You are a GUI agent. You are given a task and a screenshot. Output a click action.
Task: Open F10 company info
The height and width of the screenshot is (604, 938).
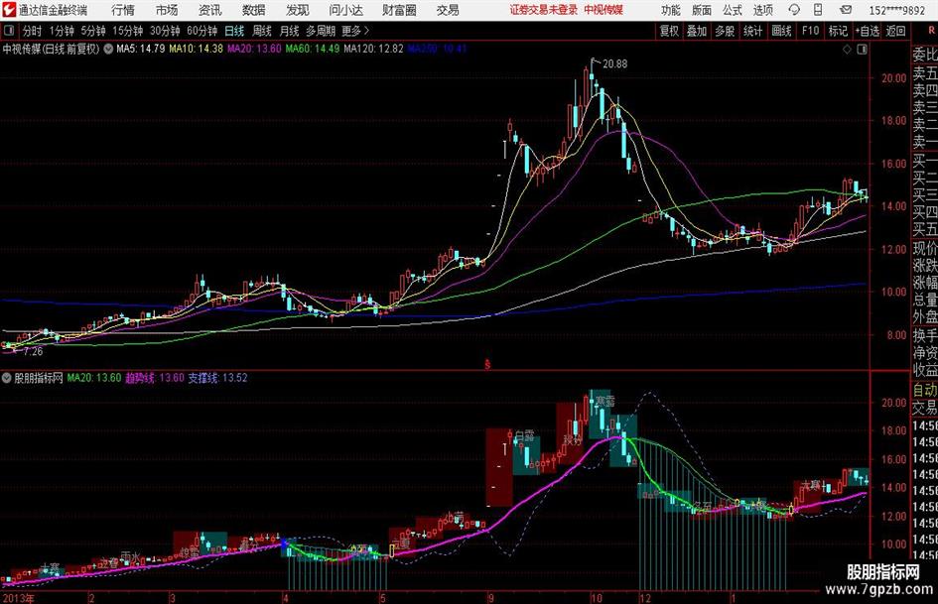811,31
